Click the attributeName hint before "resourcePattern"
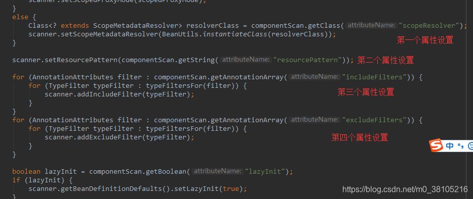The image size is (473, 199). (x=246, y=60)
